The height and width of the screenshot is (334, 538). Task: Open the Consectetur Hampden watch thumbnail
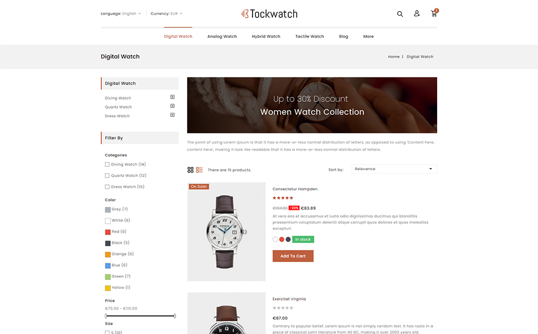226,232
